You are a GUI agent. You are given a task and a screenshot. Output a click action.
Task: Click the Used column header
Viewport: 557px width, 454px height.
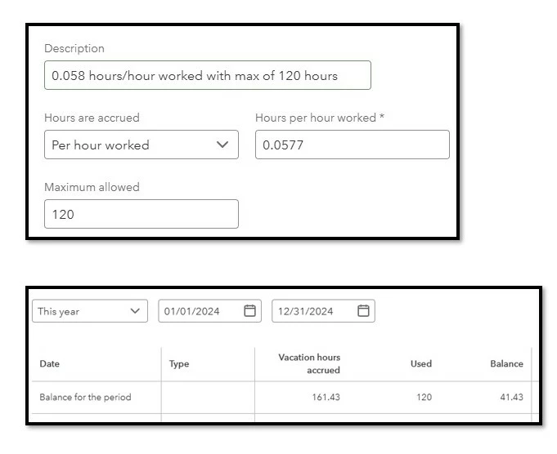coord(421,363)
